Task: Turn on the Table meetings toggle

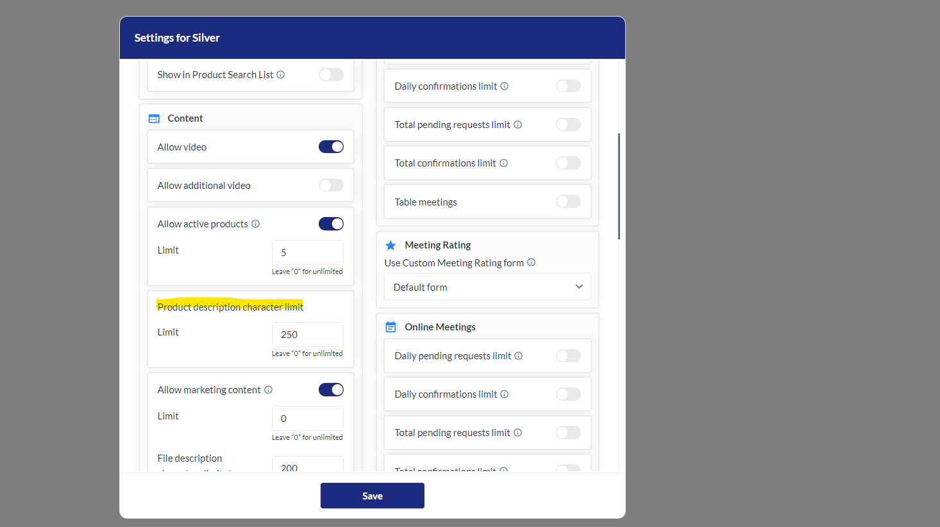Action: coord(568,202)
